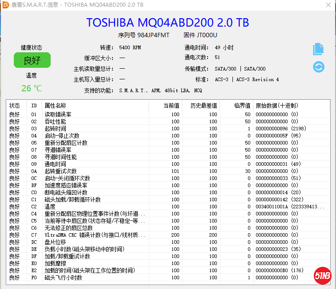Click the 属性名称 column header
The width and height of the screenshot is (336, 289).
pyautogui.click(x=55, y=105)
